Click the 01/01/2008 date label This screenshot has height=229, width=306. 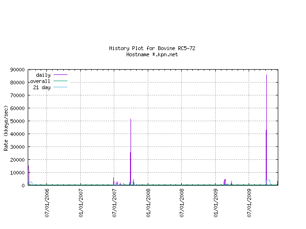[x=148, y=203]
